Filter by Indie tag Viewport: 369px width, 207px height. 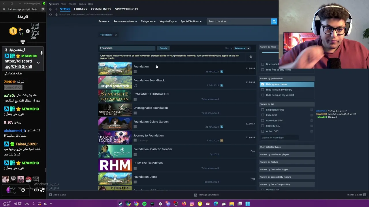[262, 115]
